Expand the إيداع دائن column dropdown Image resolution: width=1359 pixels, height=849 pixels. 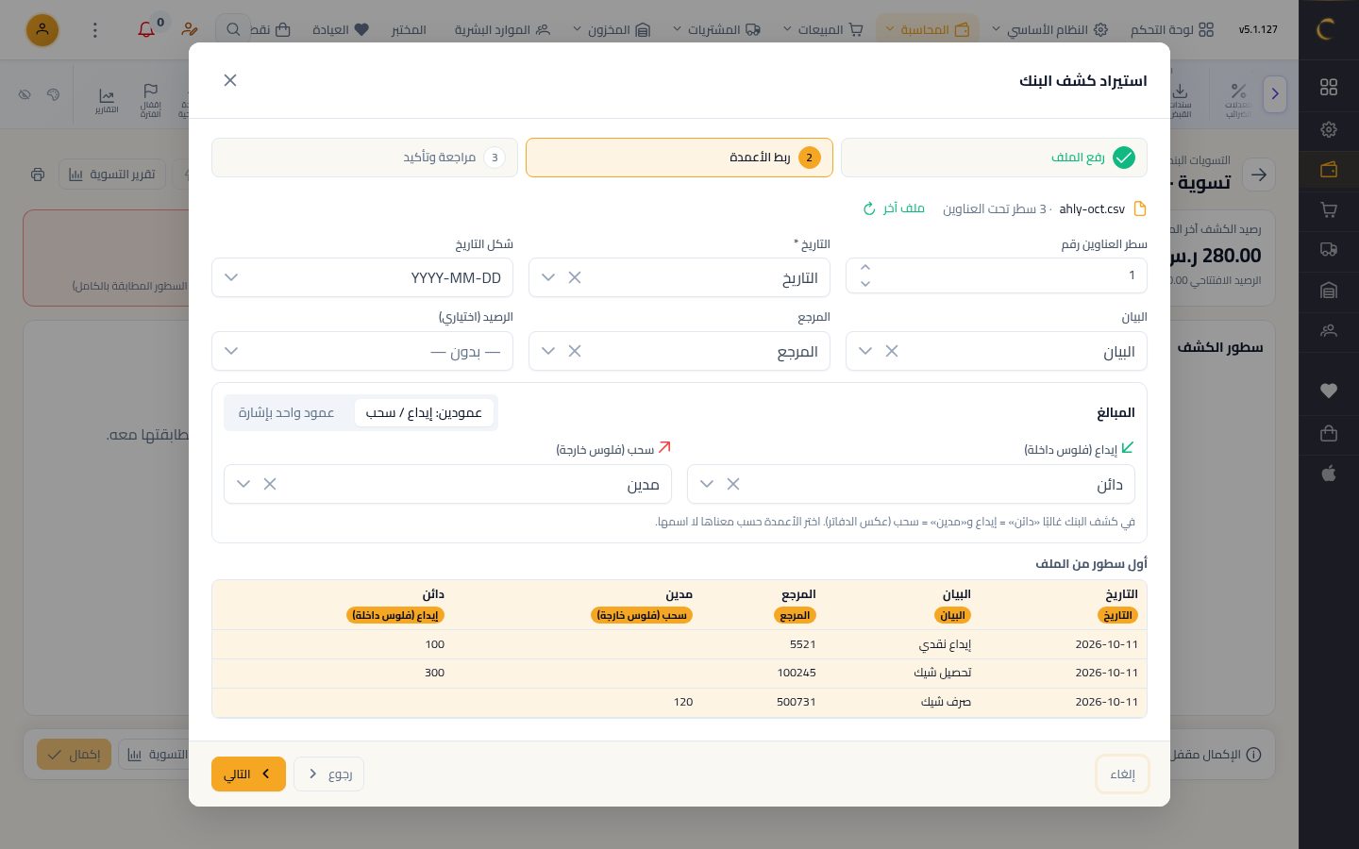point(707,484)
